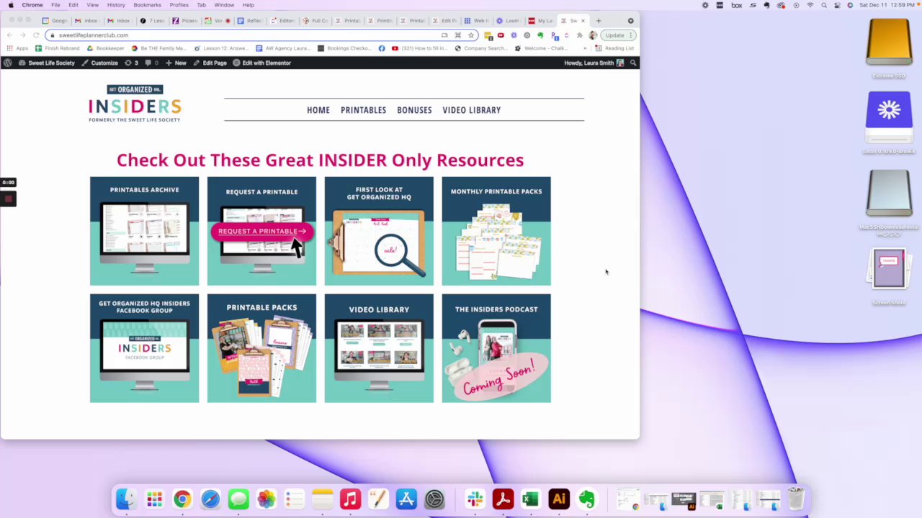Image resolution: width=922 pixels, height=518 pixels.
Task: Click the browser back arrow
Action: pyautogui.click(x=10, y=35)
